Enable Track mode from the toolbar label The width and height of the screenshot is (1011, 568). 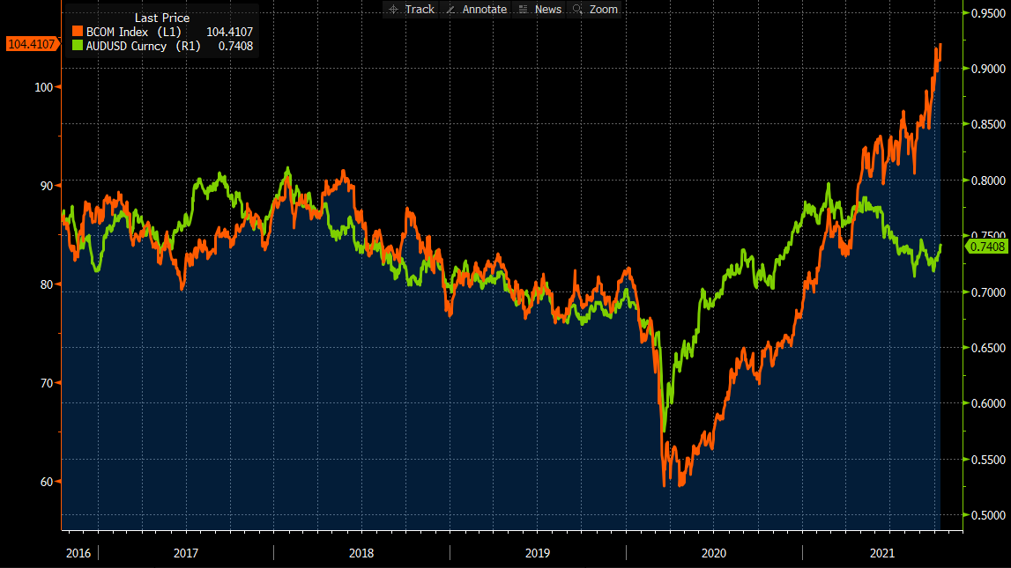point(420,9)
